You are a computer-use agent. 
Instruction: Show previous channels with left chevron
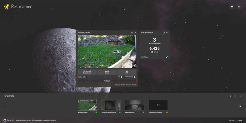pos(5,106)
